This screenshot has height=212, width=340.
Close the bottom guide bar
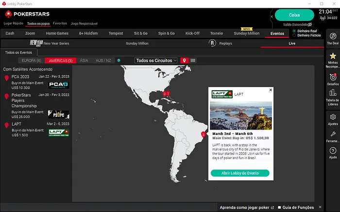pyautogui.click(x=320, y=207)
